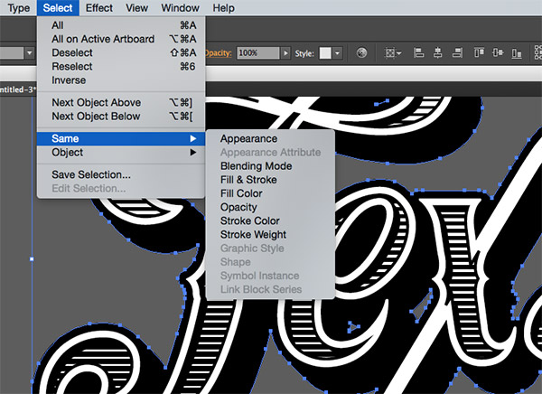The image size is (542, 394).
Task: Open the Help menu
Action: point(223,8)
